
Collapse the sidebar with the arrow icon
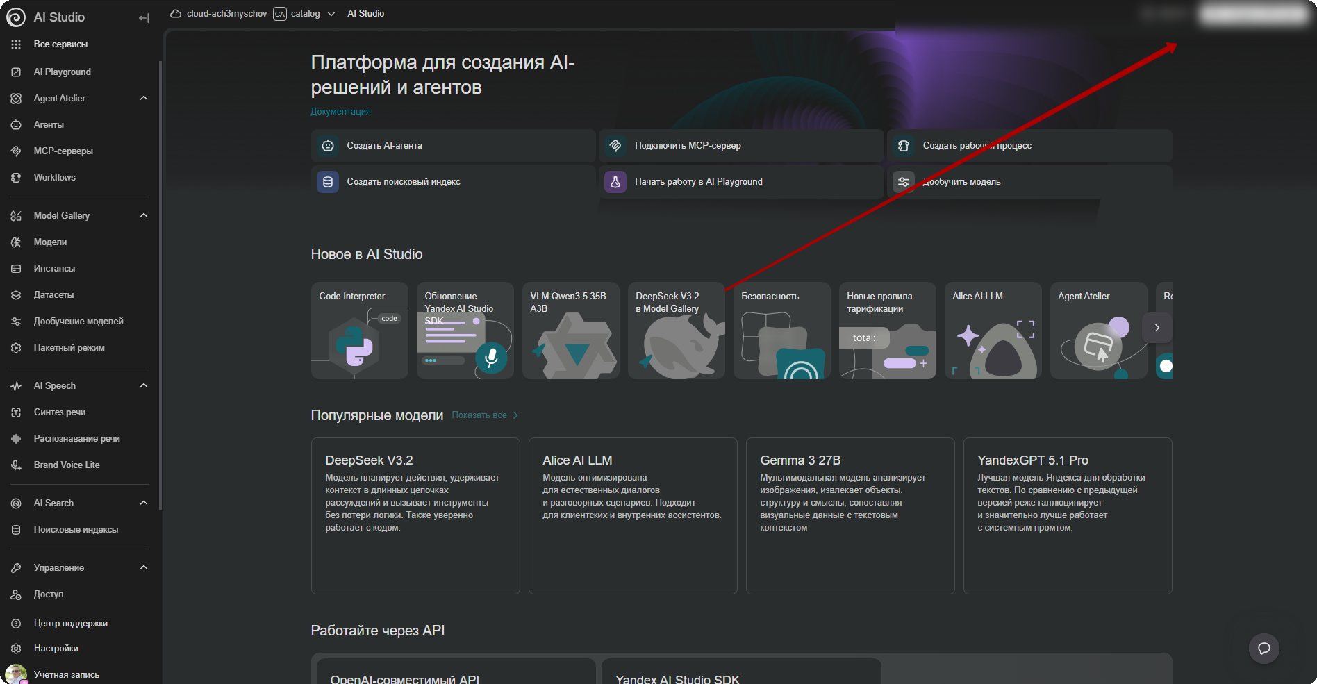pos(144,18)
